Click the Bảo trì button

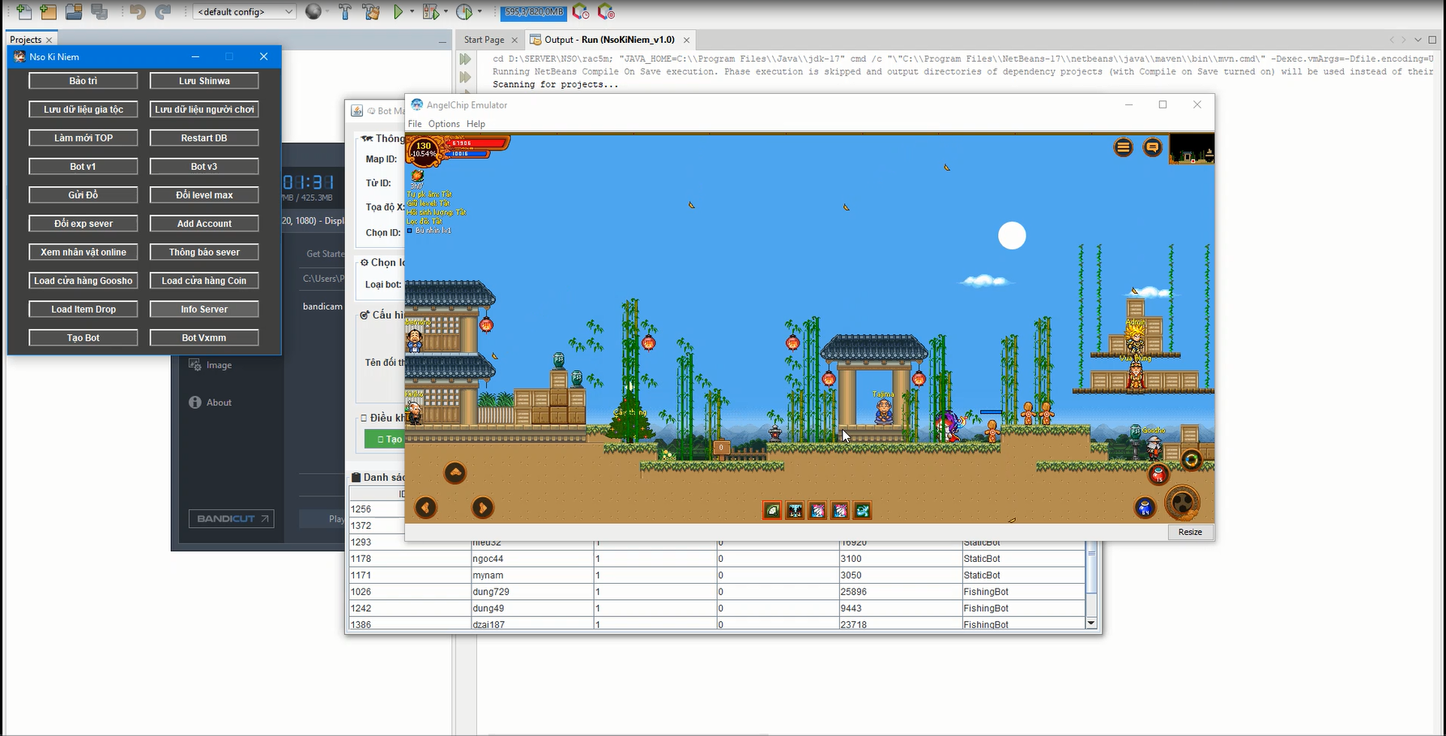[x=83, y=81]
